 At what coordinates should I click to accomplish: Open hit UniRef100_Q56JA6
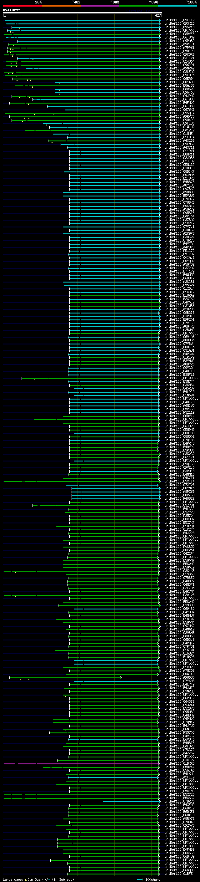pyautogui.click(x=179, y=770)
